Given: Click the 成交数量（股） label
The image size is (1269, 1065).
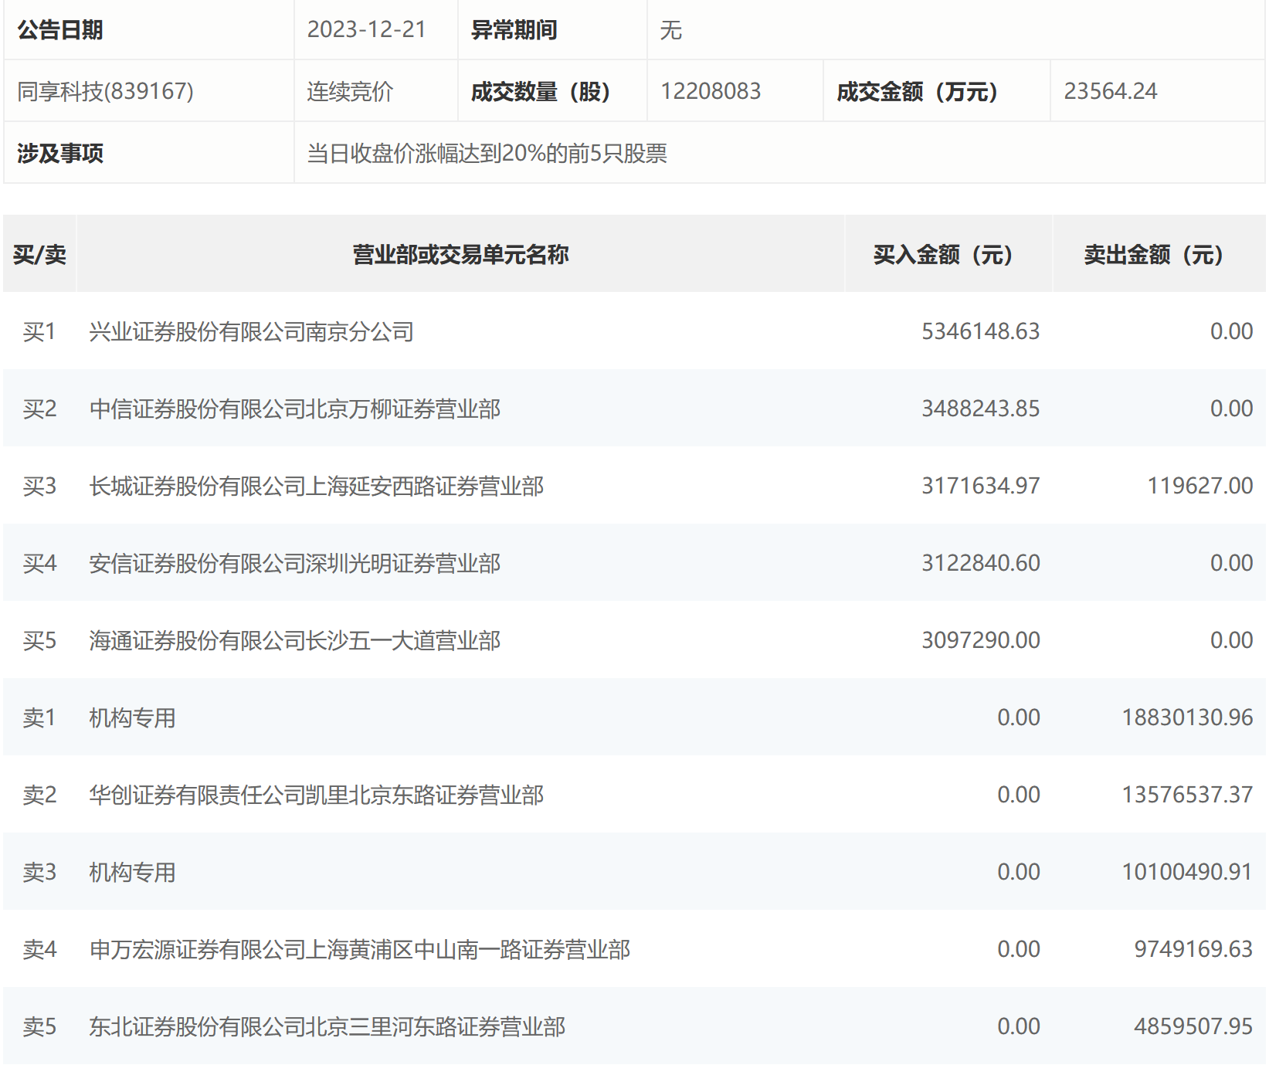Looking at the screenshot, I should 541,91.
